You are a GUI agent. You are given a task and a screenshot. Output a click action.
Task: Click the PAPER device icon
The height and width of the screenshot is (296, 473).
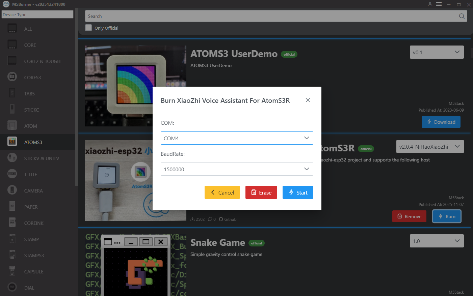[12, 207]
